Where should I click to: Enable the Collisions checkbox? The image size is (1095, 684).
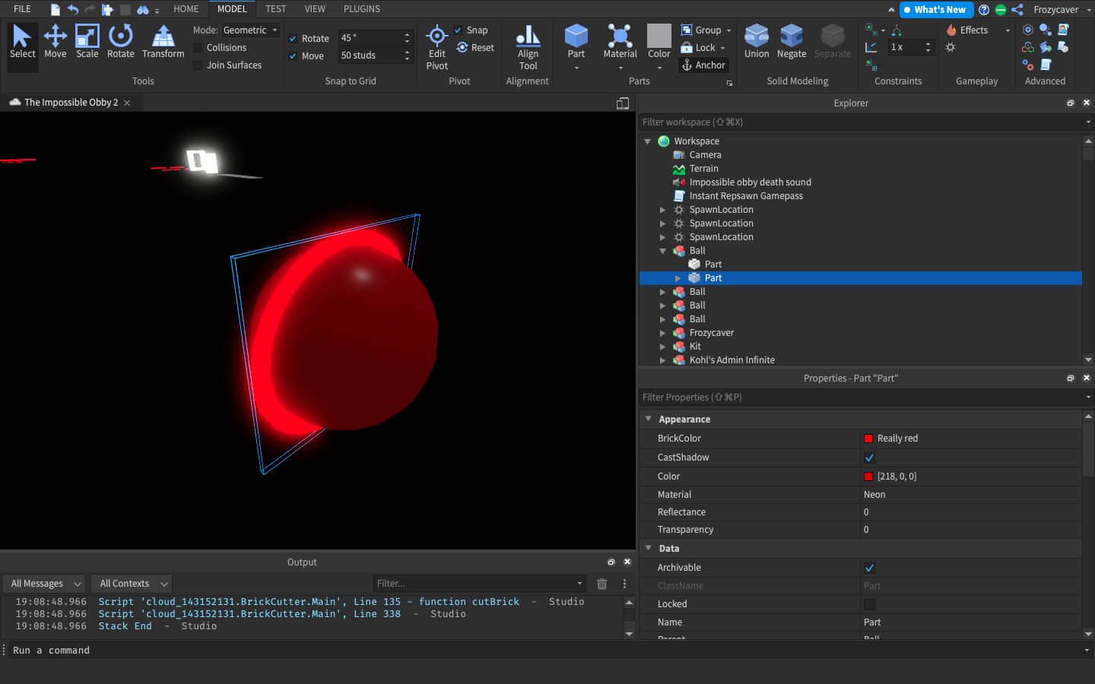click(198, 48)
